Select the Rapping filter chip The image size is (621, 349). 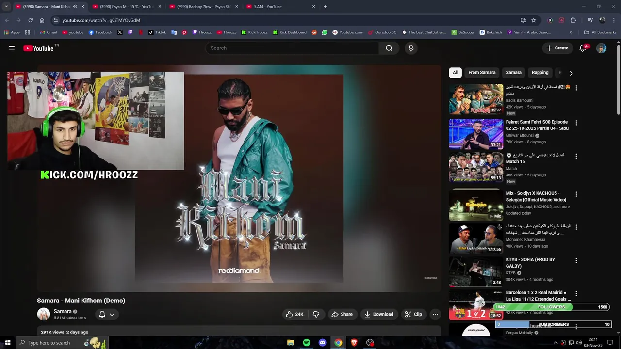[x=540, y=73]
